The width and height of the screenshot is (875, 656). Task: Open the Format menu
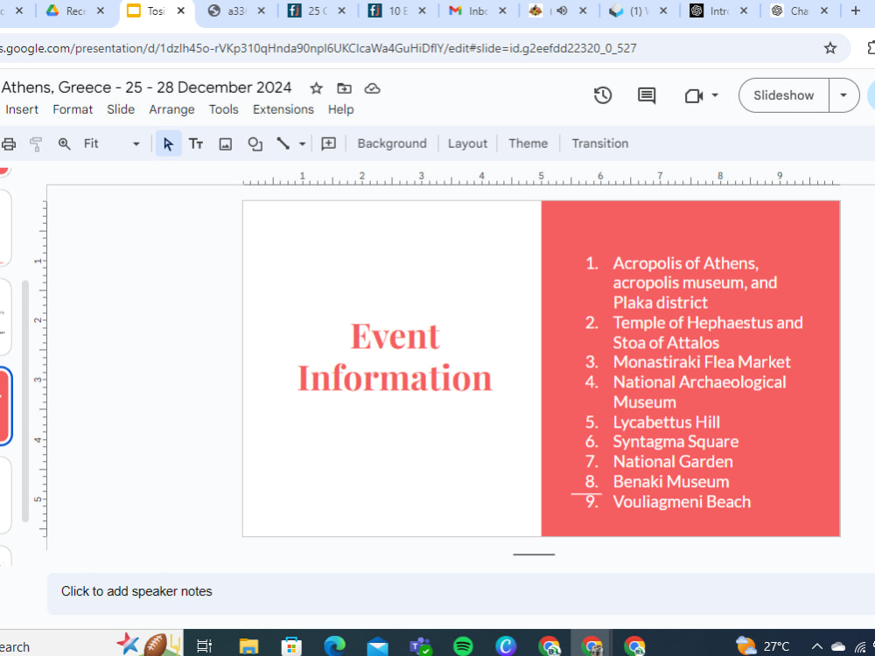pyautogui.click(x=73, y=109)
